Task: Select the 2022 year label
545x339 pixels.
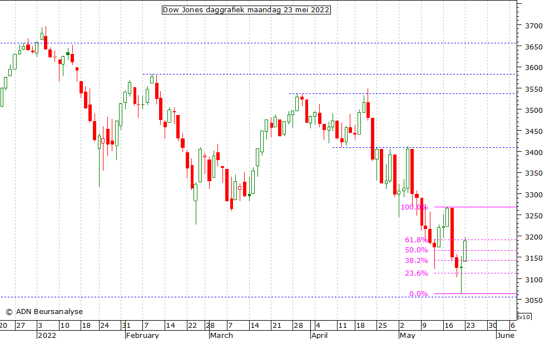Action: [x=47, y=335]
